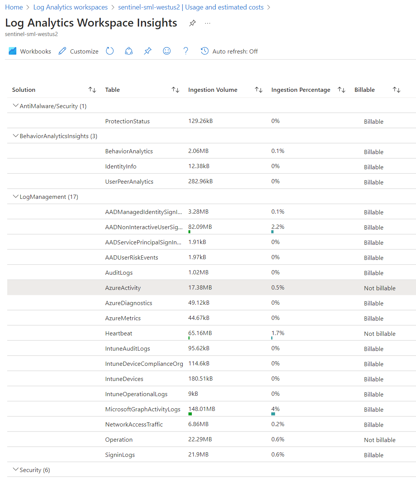Select the IntuneOperationalLogs cell
The width and height of the screenshot is (416, 480).
[136, 394]
